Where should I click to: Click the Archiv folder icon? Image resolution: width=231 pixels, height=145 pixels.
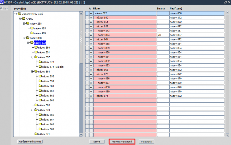tap(24, 18)
